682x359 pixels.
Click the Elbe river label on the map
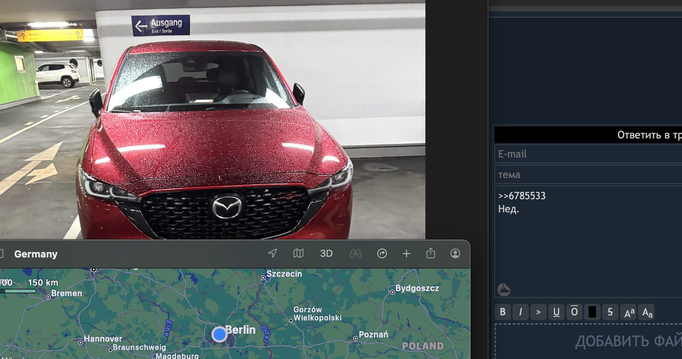(x=168, y=328)
